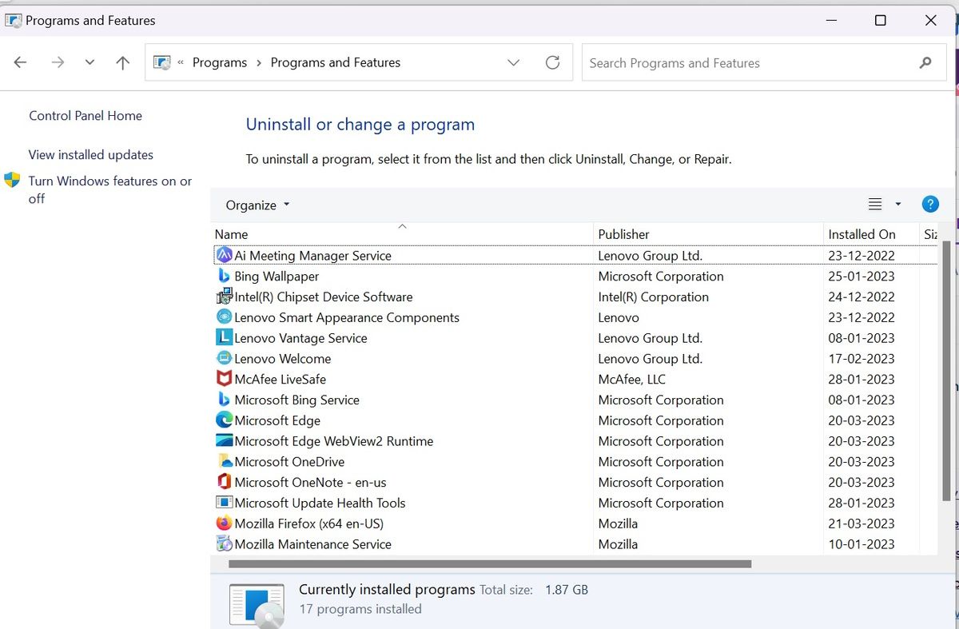The image size is (959, 629).
Task: Click the Bing Wallpaper program icon
Action: click(225, 277)
